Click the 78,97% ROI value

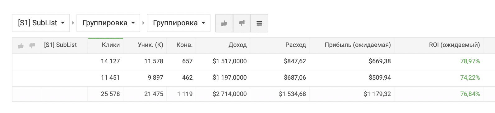pyautogui.click(x=470, y=61)
